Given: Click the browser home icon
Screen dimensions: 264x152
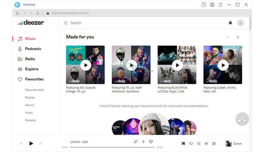Looking at the screenshot, I should point(17,13).
